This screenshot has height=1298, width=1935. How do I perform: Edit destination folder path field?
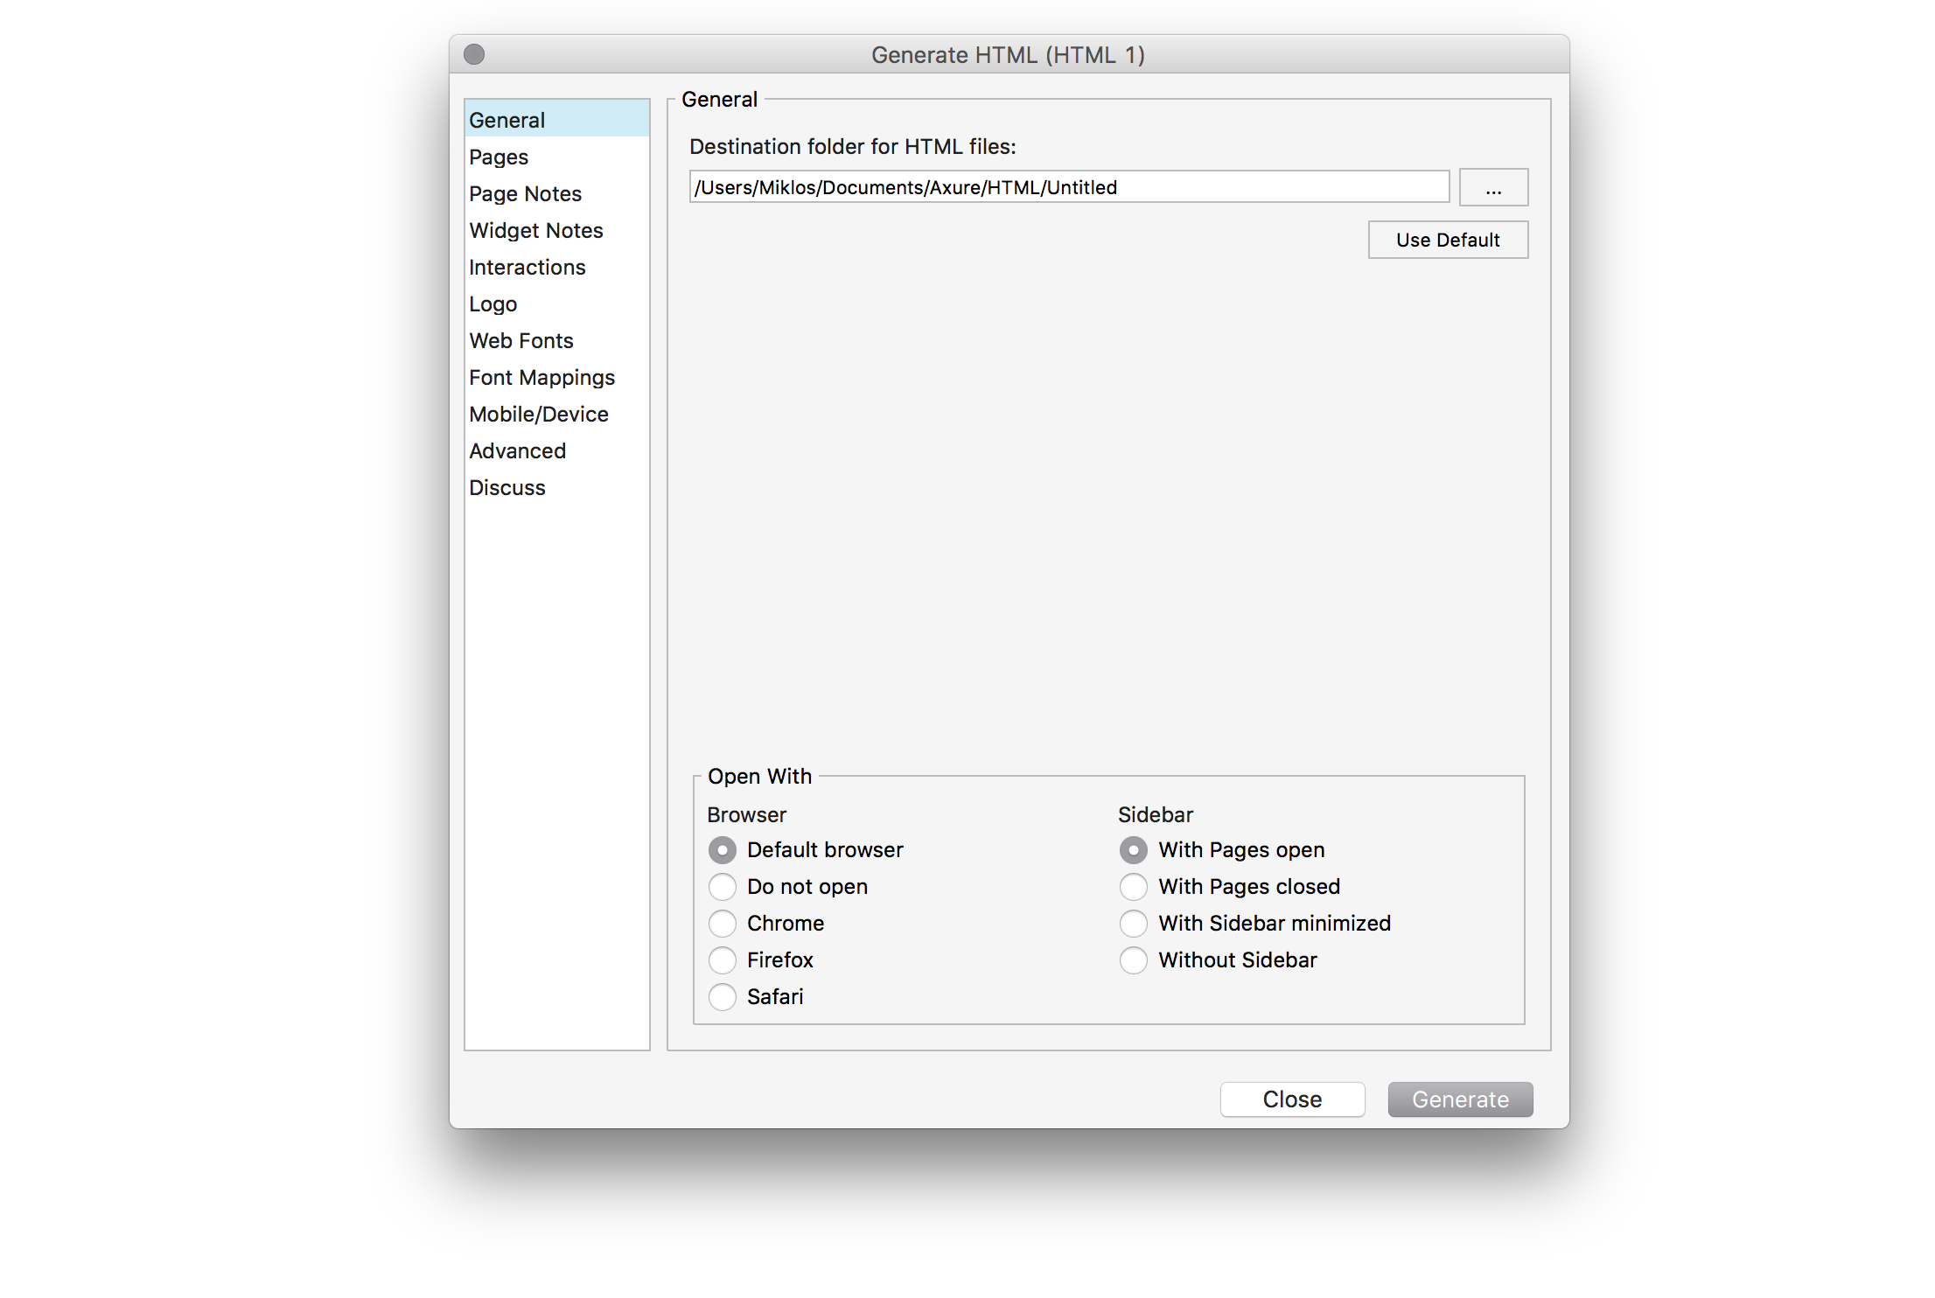tap(1066, 187)
